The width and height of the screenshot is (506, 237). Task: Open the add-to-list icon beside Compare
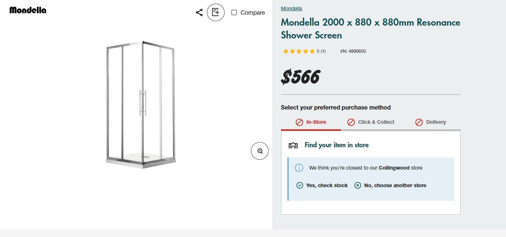(x=216, y=12)
